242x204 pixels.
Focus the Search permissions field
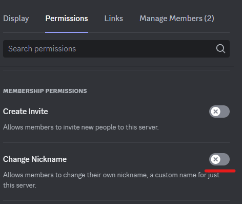click(116, 49)
